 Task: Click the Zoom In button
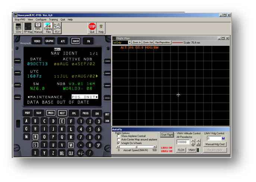(137, 42)
